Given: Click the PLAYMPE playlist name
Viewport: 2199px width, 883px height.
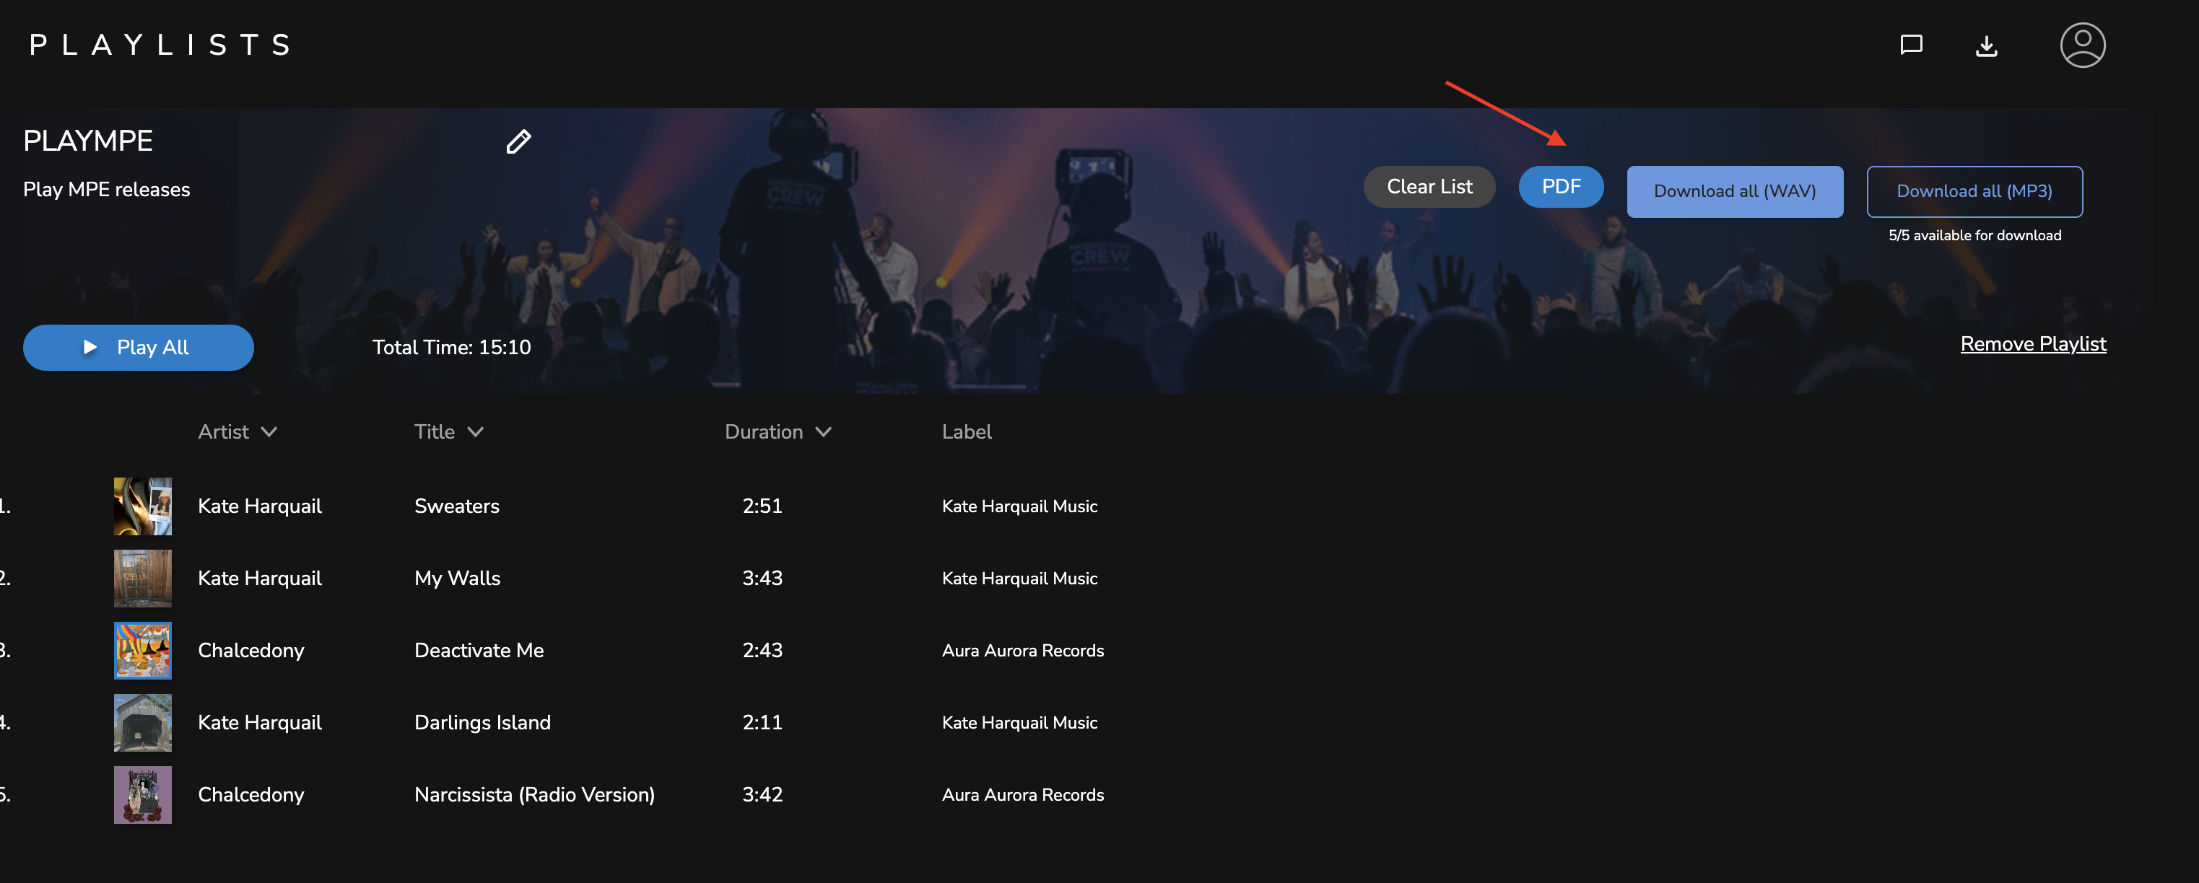Looking at the screenshot, I should 88,141.
